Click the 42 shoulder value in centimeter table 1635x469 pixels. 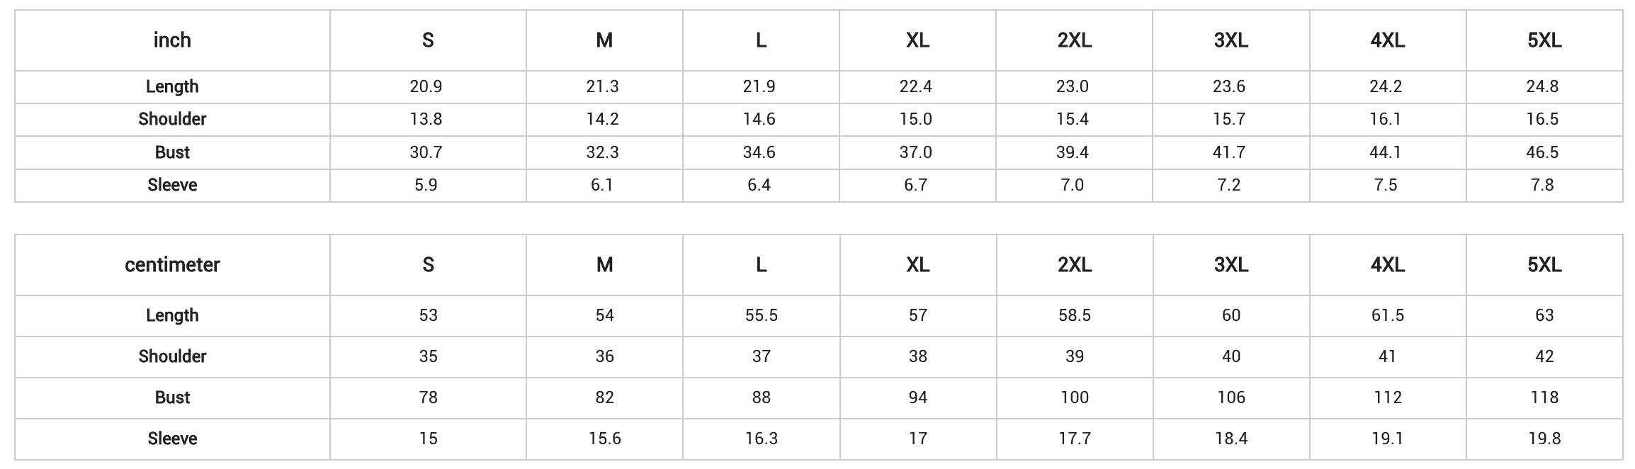tap(1544, 356)
